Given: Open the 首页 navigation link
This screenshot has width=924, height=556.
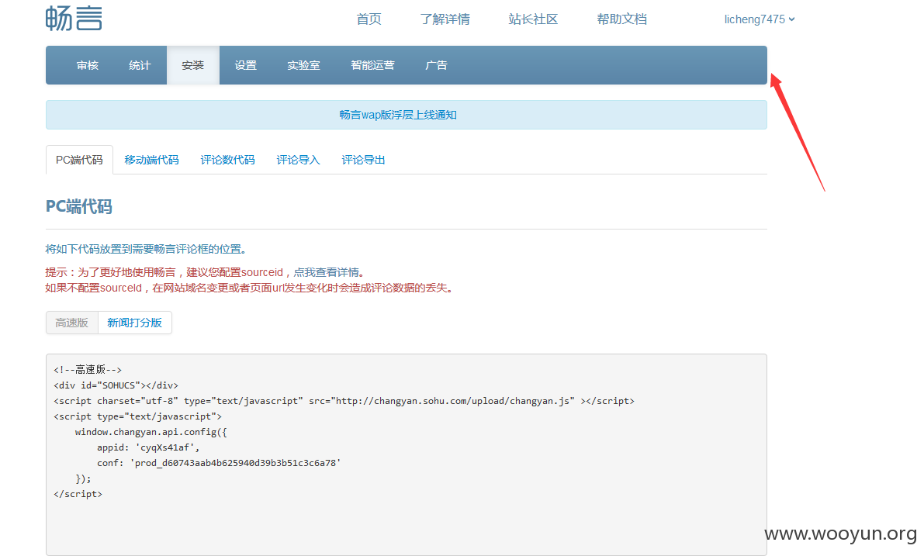Looking at the screenshot, I should click(x=369, y=19).
